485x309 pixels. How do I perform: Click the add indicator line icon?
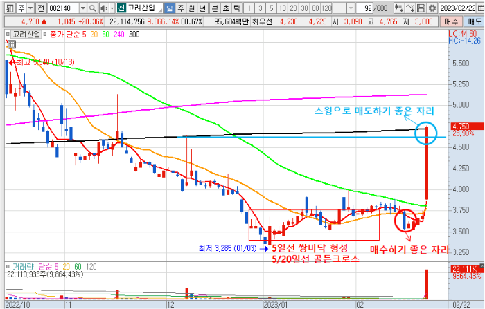click(410, 8)
